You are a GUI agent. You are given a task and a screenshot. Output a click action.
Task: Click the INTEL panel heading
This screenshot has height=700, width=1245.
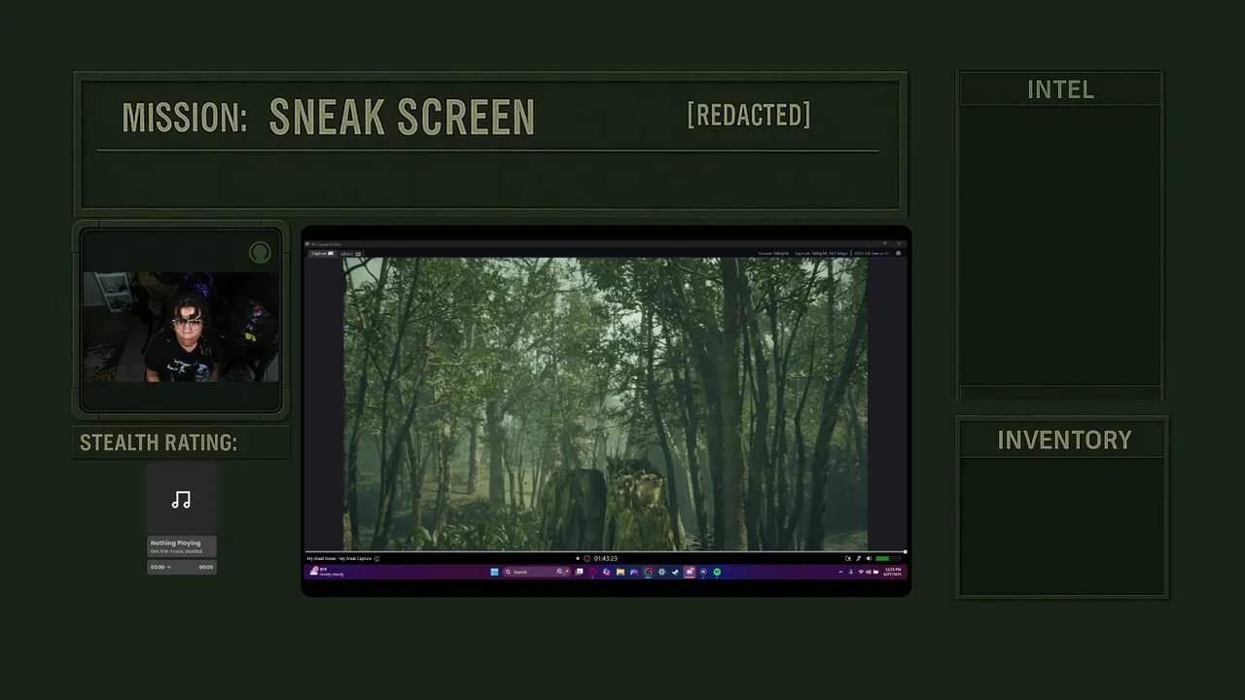coord(1060,89)
